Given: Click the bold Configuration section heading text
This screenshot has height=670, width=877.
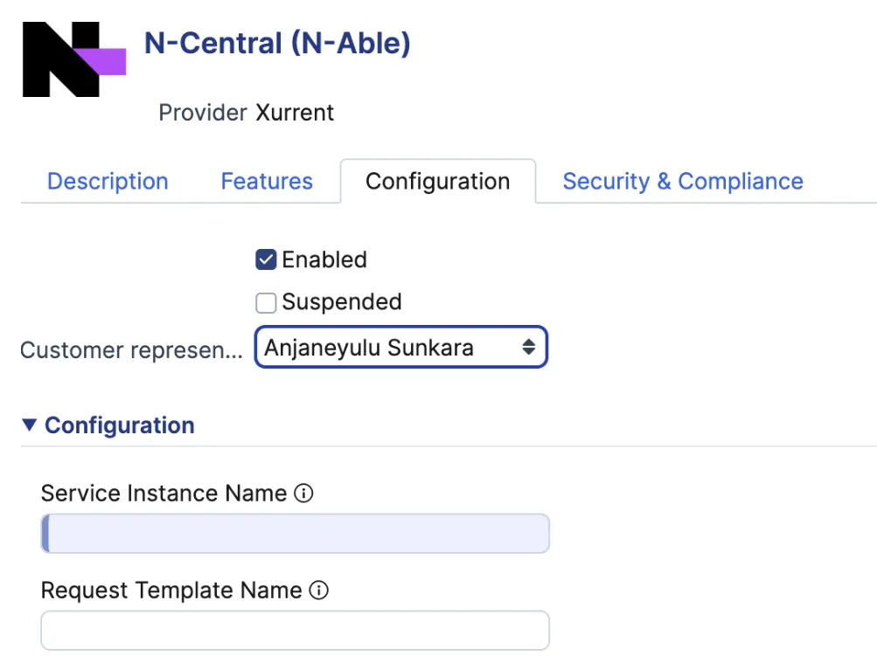Looking at the screenshot, I should (x=120, y=425).
